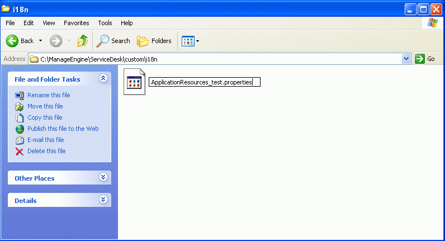Open the Edit menu

pos(29,23)
